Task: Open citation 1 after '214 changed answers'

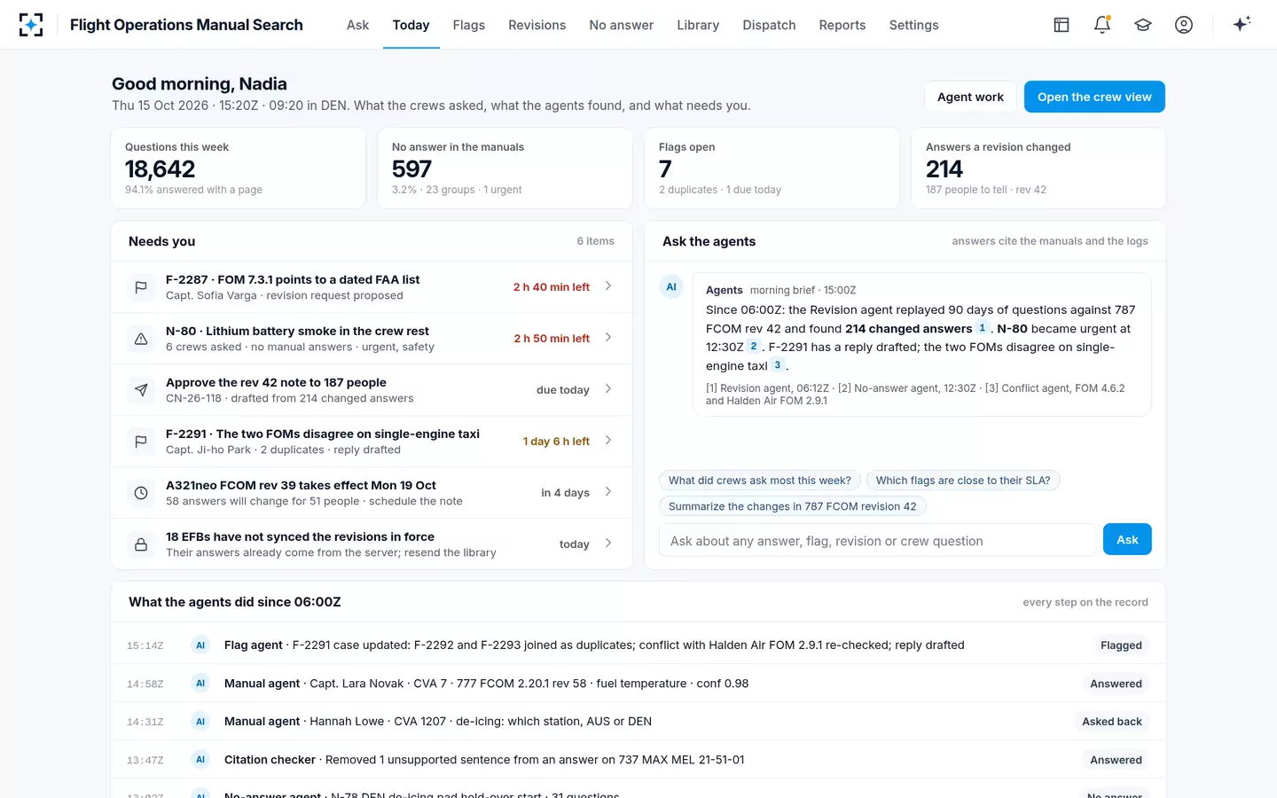Action: coord(983,328)
